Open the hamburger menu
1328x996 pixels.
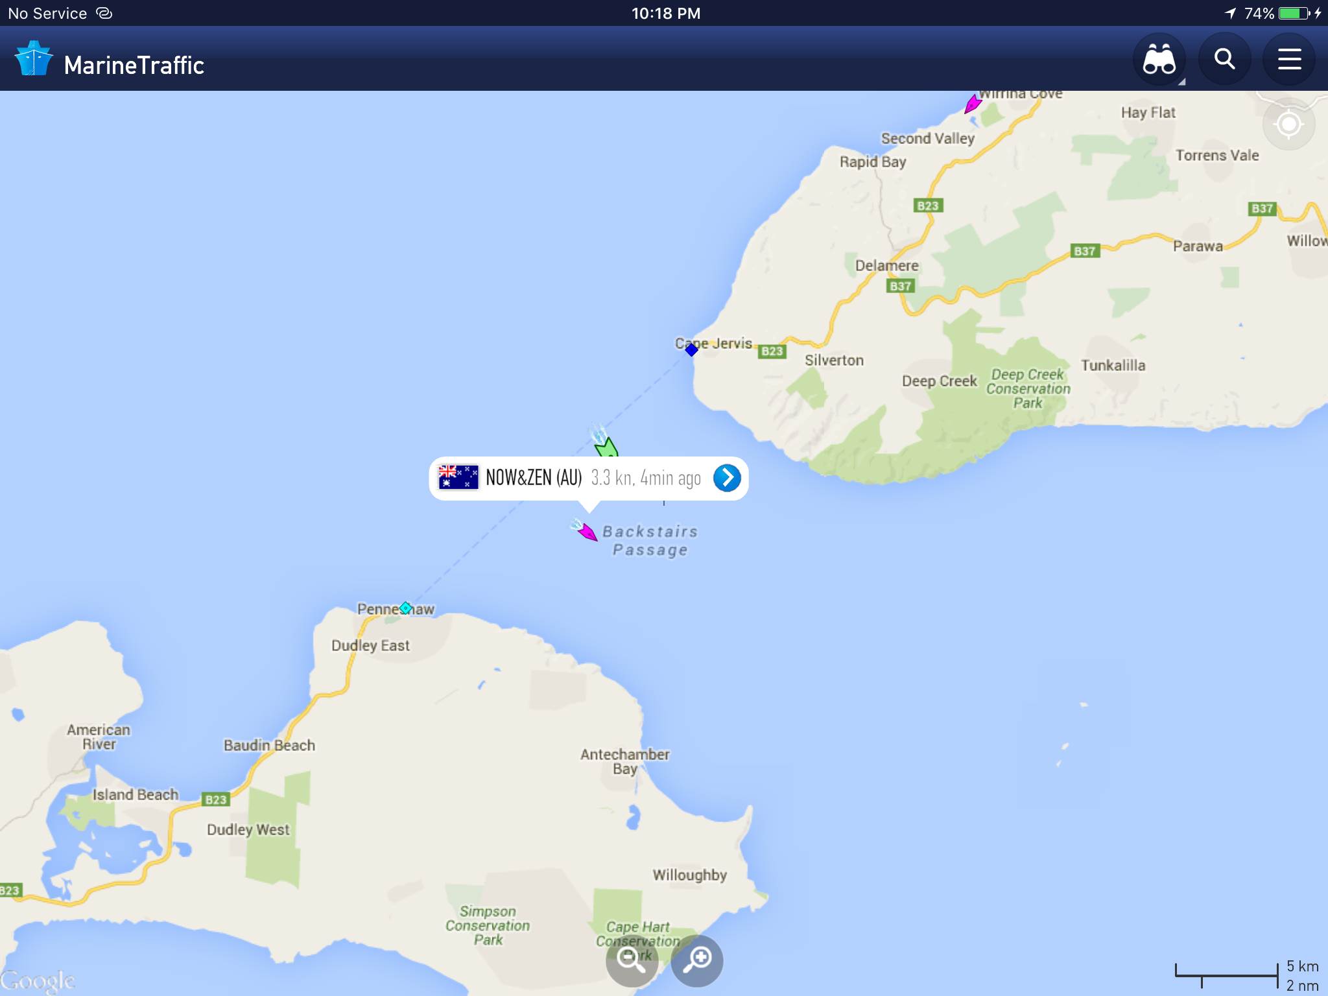[x=1289, y=60]
